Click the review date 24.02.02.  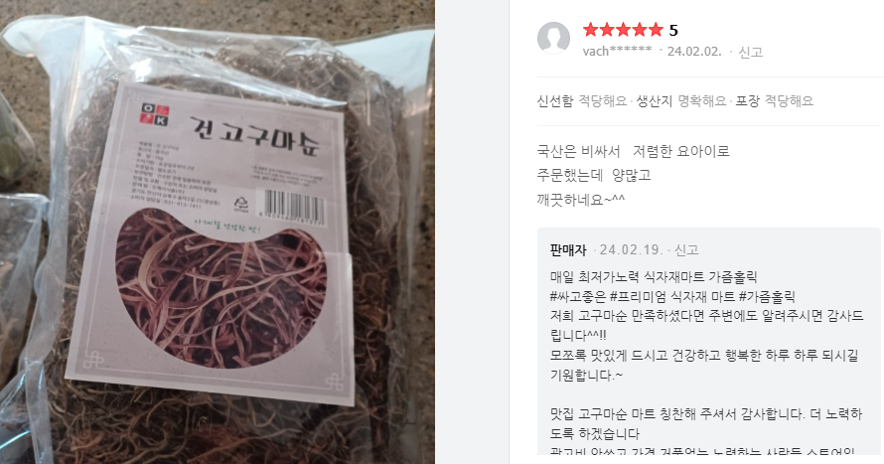point(694,52)
